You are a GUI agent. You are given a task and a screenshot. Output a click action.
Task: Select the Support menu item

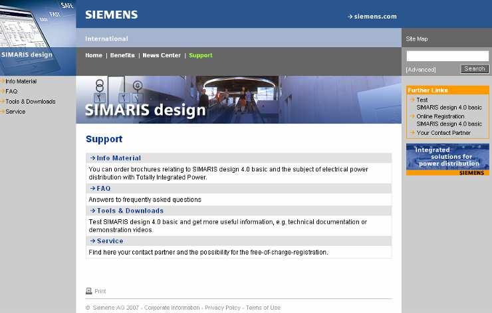click(x=201, y=55)
